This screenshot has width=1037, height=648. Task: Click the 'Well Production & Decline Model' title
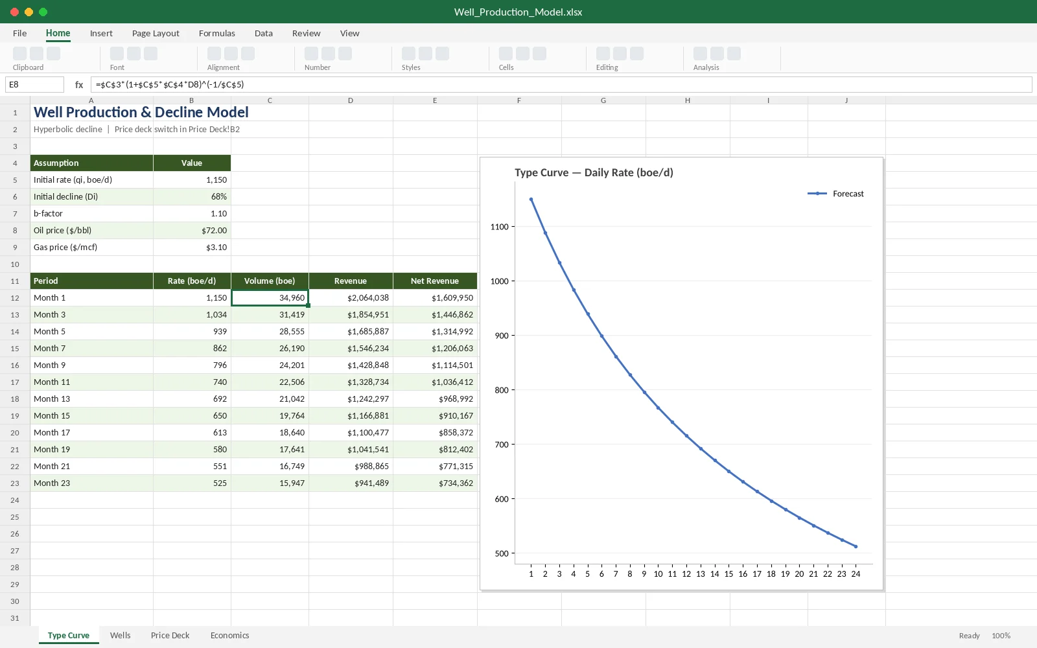point(141,112)
